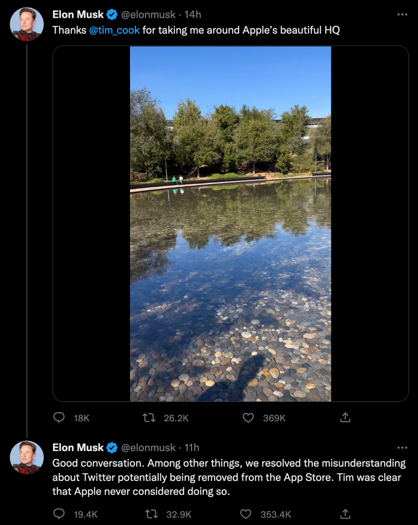Share the second tweet via share icon

tap(345, 514)
